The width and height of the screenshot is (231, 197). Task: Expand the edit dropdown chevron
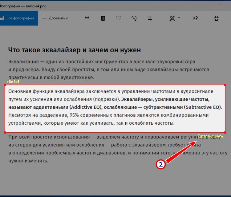(179, 18)
